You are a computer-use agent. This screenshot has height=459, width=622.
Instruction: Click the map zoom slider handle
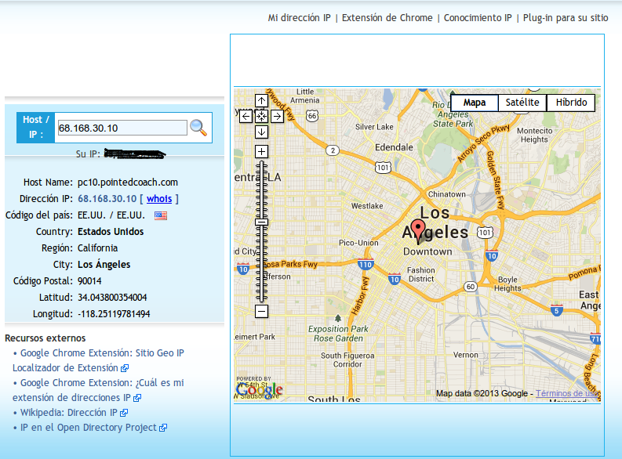(x=261, y=222)
